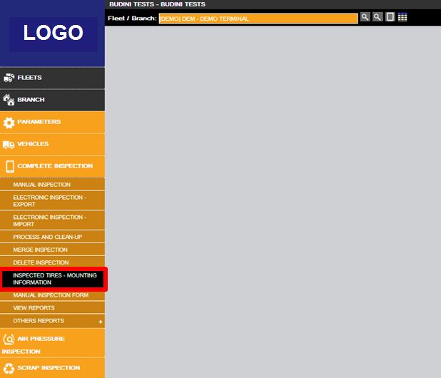Click the Branch houses icon
Viewport: 441px width, 378px height.
click(9, 100)
